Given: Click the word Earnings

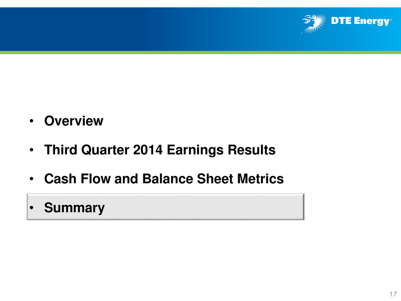Looking at the screenshot, I should [195, 150].
